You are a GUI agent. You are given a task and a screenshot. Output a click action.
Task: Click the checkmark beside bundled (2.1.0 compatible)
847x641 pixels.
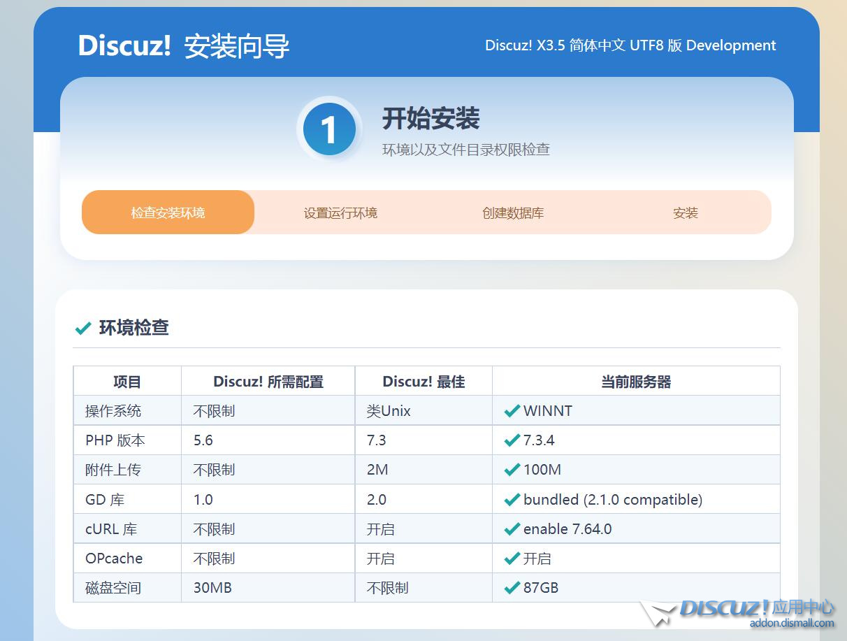coord(512,500)
